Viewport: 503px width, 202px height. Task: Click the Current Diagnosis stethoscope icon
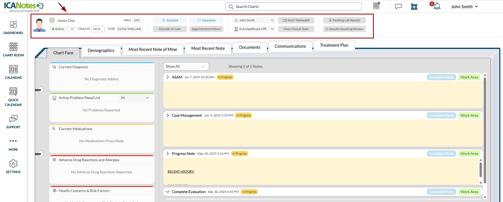[54, 67]
